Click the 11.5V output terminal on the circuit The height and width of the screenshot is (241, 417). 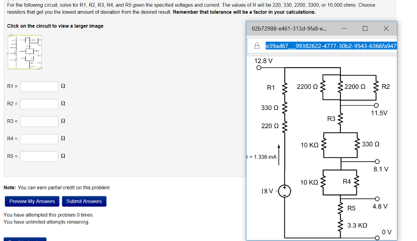(377, 105)
